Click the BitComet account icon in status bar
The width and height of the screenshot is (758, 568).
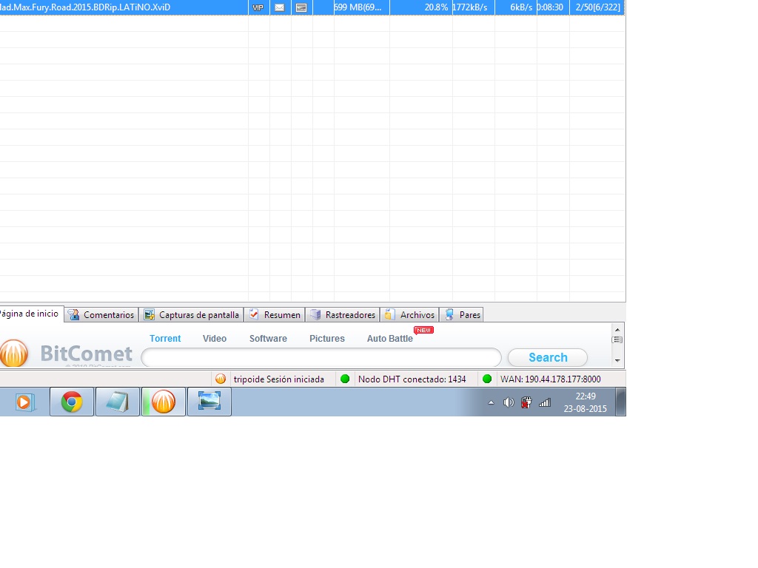[x=221, y=379]
